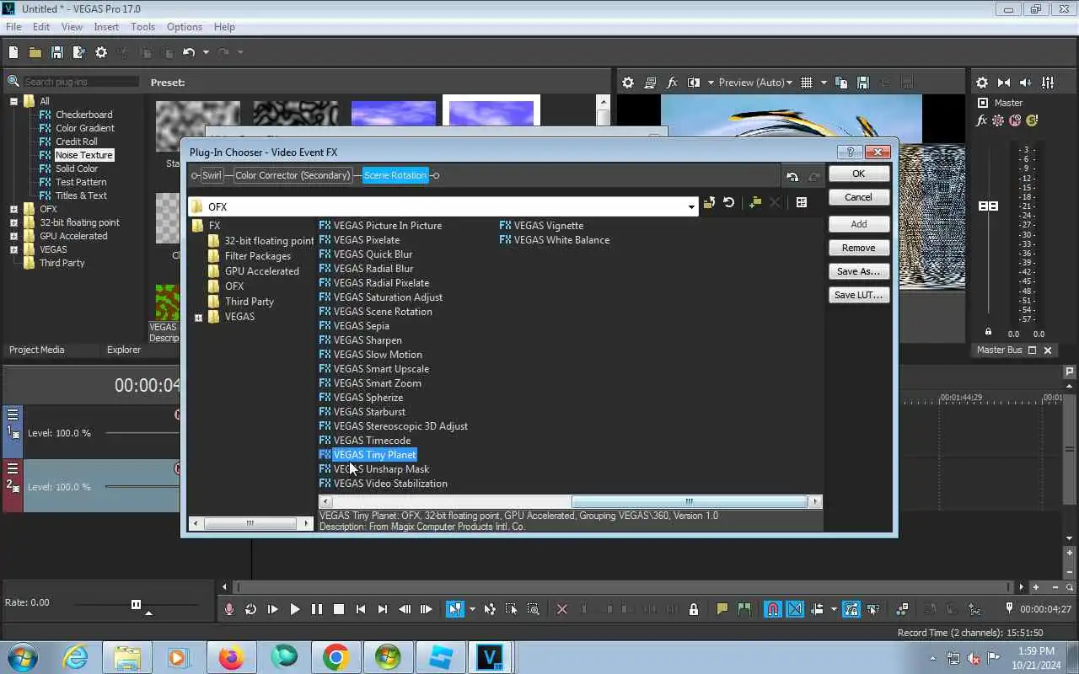Click the Save As... button
Screen dimensions: 1079x674
pos(858,271)
